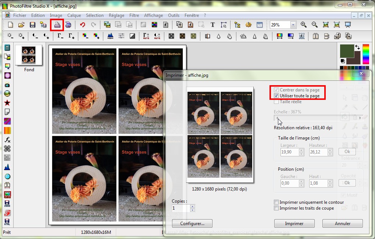The height and width of the screenshot is (239, 375).
Task: Click the Zoom out magnifier icon
Action: pyautogui.click(x=314, y=25)
